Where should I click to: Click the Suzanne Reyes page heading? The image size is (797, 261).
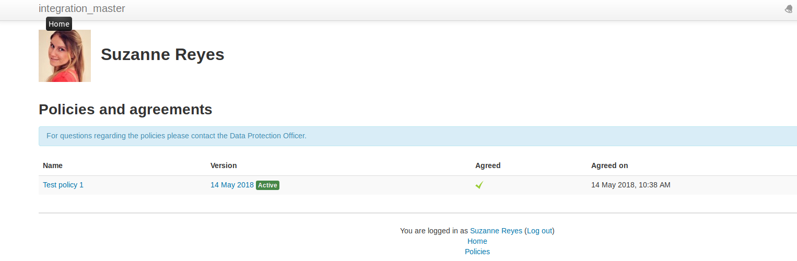click(x=162, y=54)
